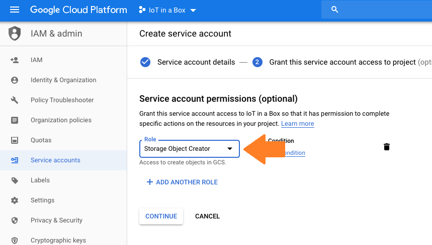This screenshot has height=245, width=432.
Task: Select Grant this service account access step
Action: pos(342,62)
